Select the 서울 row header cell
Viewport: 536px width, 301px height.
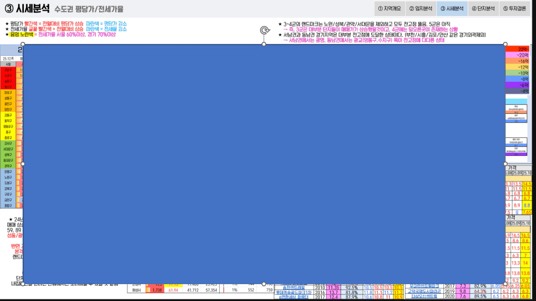tap(8, 64)
